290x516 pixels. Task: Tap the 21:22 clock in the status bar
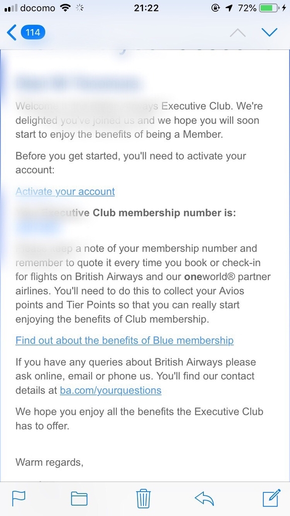tap(147, 8)
